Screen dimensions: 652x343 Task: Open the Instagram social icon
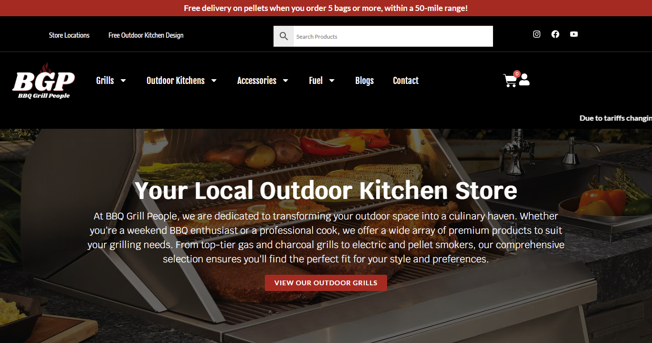pos(536,34)
